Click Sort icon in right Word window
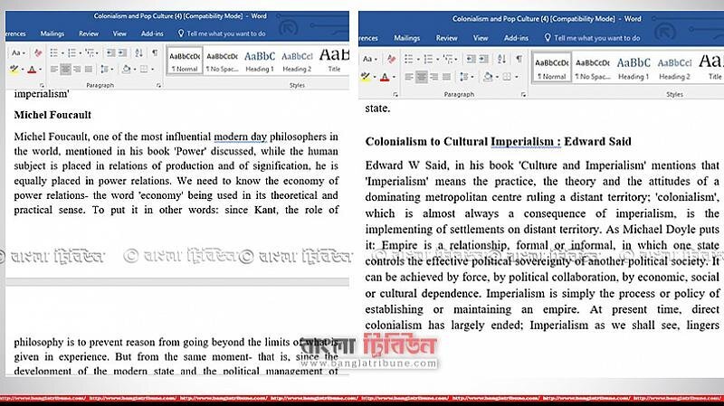The image size is (724, 406). pyautogui.click(x=501, y=59)
